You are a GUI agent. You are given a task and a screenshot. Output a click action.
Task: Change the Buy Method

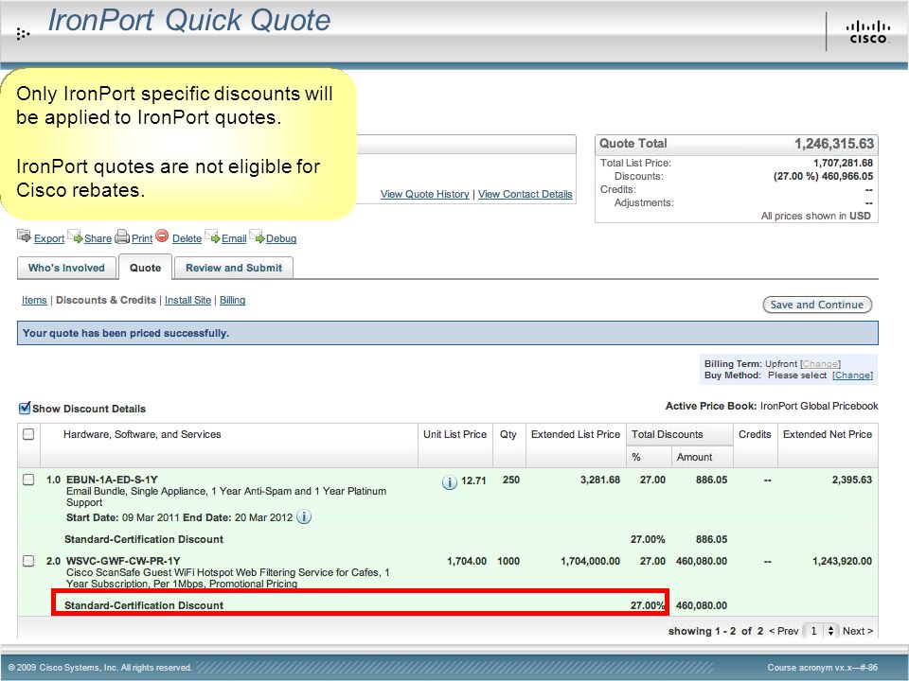tap(852, 375)
